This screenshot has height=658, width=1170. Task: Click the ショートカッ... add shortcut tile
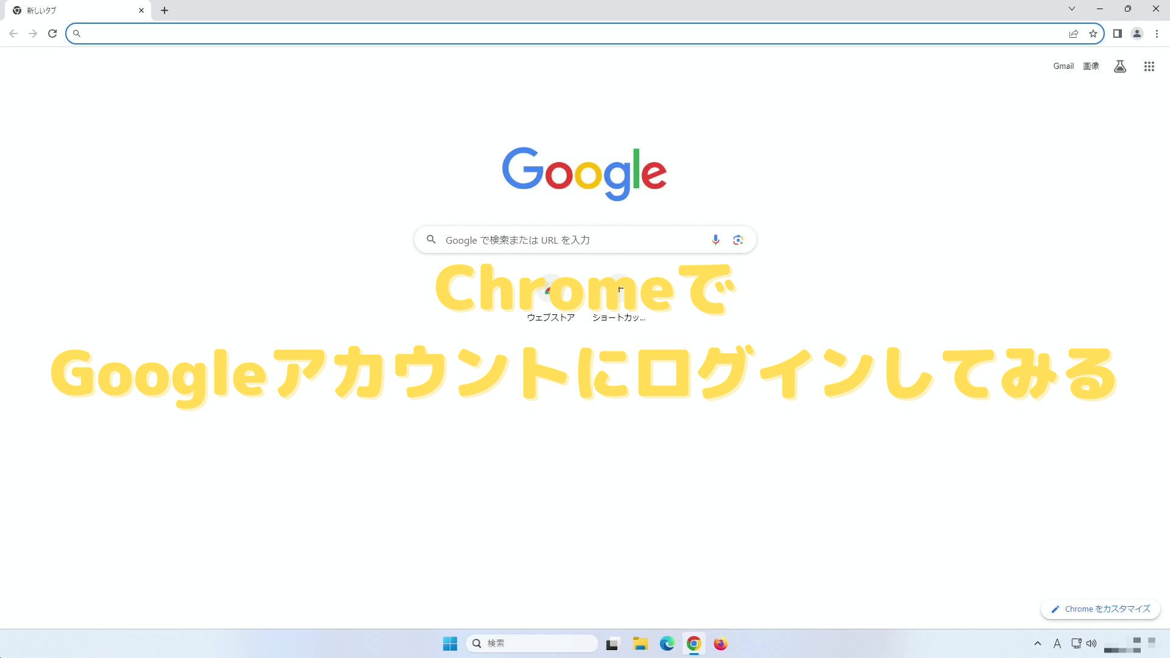(x=619, y=299)
